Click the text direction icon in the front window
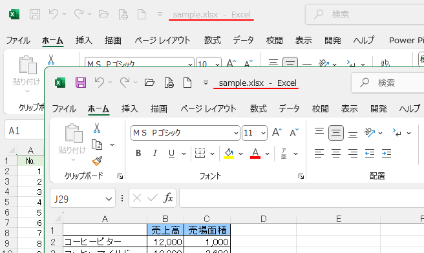The image size is (424, 253). click(x=397, y=132)
